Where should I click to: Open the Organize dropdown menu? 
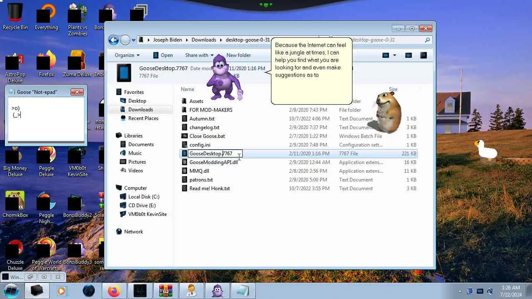tap(127, 55)
